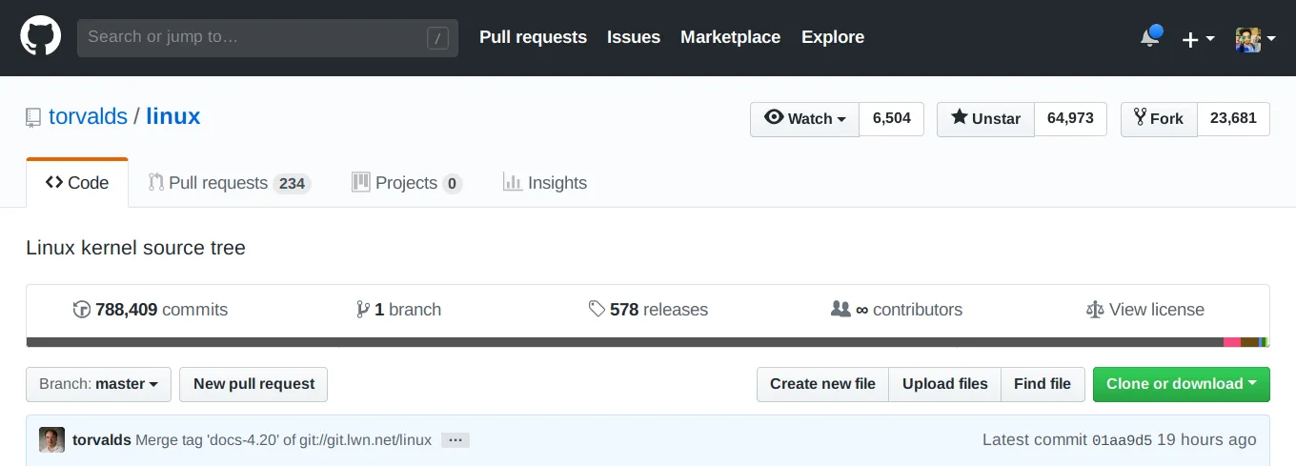Unstar the linux repository

tap(985, 119)
